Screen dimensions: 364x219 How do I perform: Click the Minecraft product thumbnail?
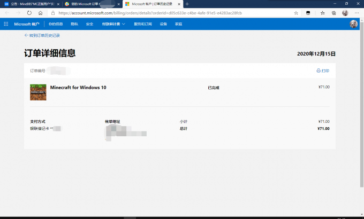(x=38, y=92)
